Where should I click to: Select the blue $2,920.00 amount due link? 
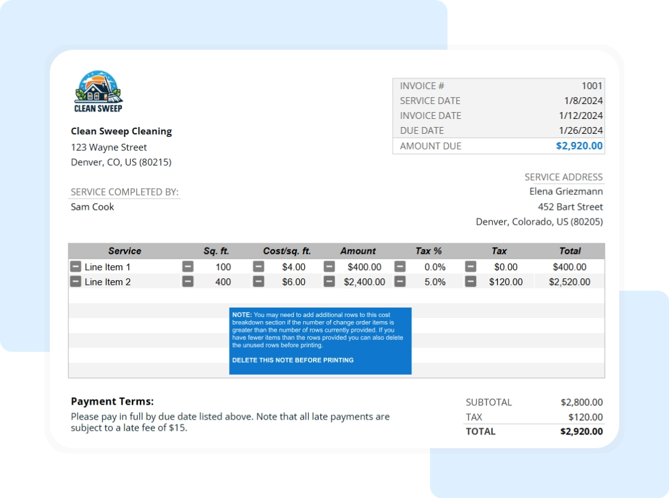[x=578, y=145]
